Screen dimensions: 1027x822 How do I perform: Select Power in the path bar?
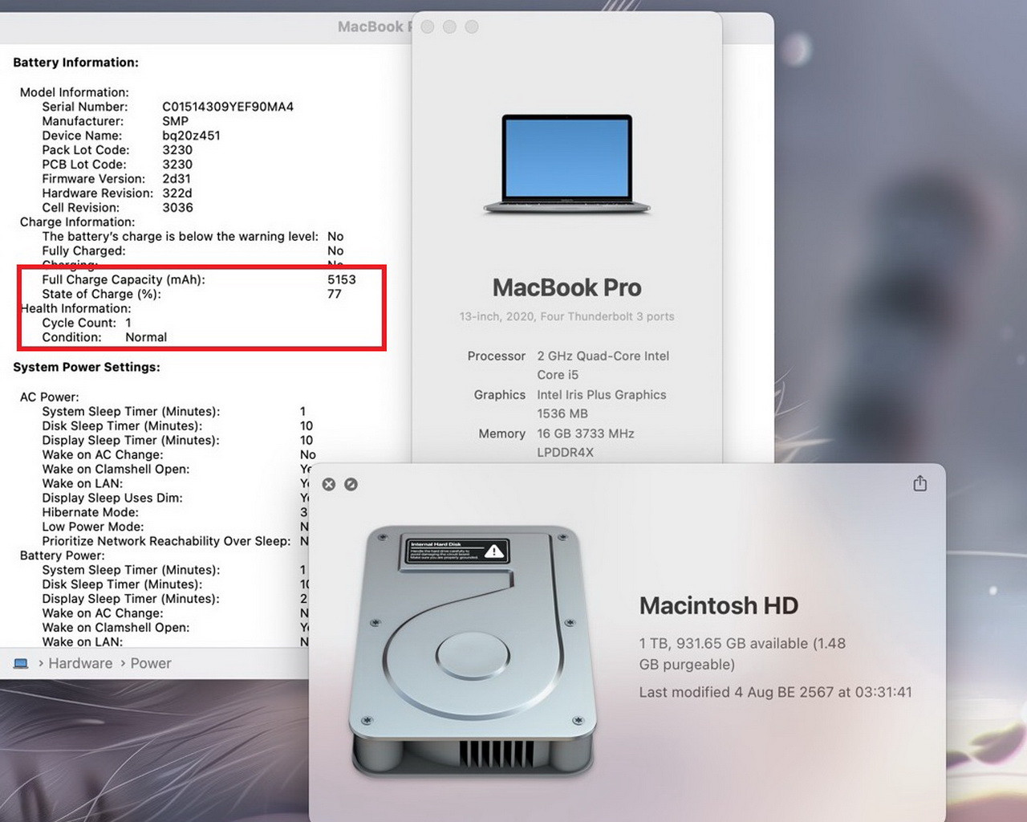[x=151, y=663]
